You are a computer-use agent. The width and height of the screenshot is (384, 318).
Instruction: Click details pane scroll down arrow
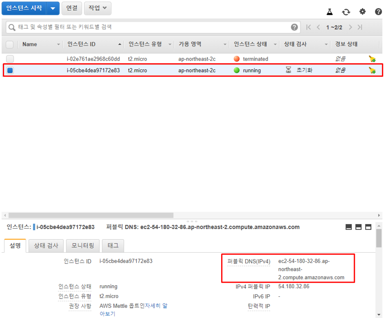[379, 315]
